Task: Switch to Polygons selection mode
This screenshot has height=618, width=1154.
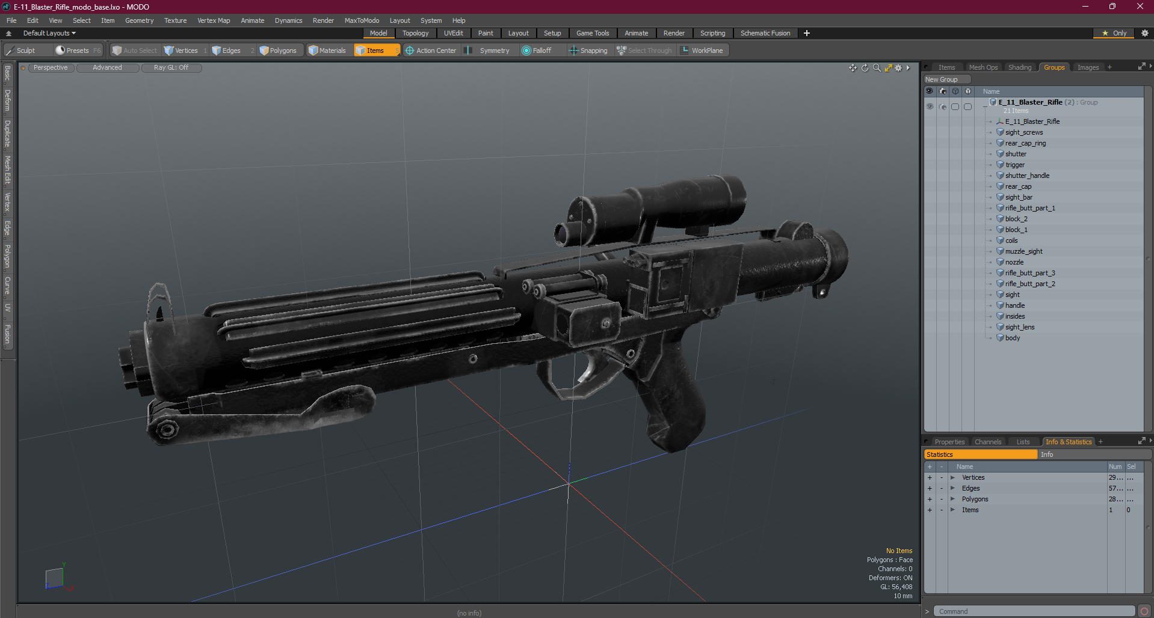Action: [x=279, y=50]
